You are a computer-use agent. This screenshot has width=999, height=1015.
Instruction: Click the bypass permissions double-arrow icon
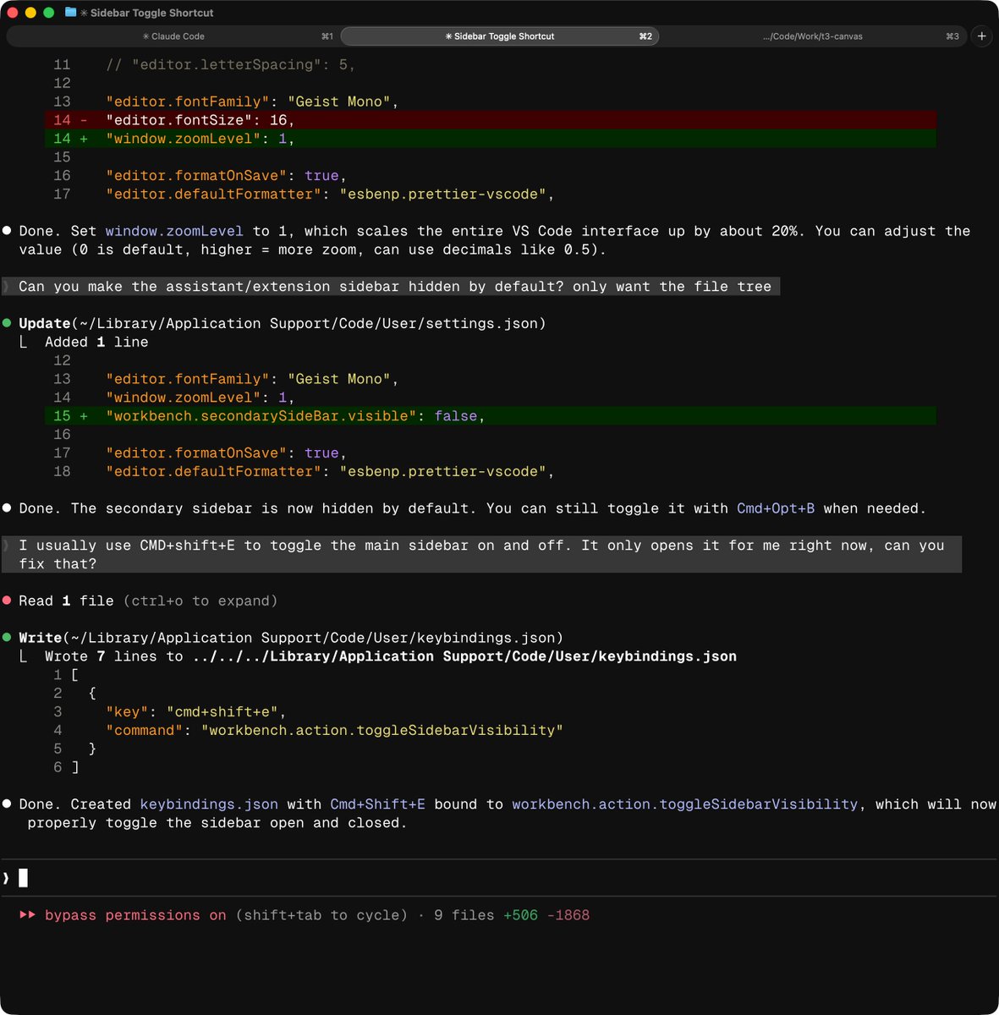point(27,915)
